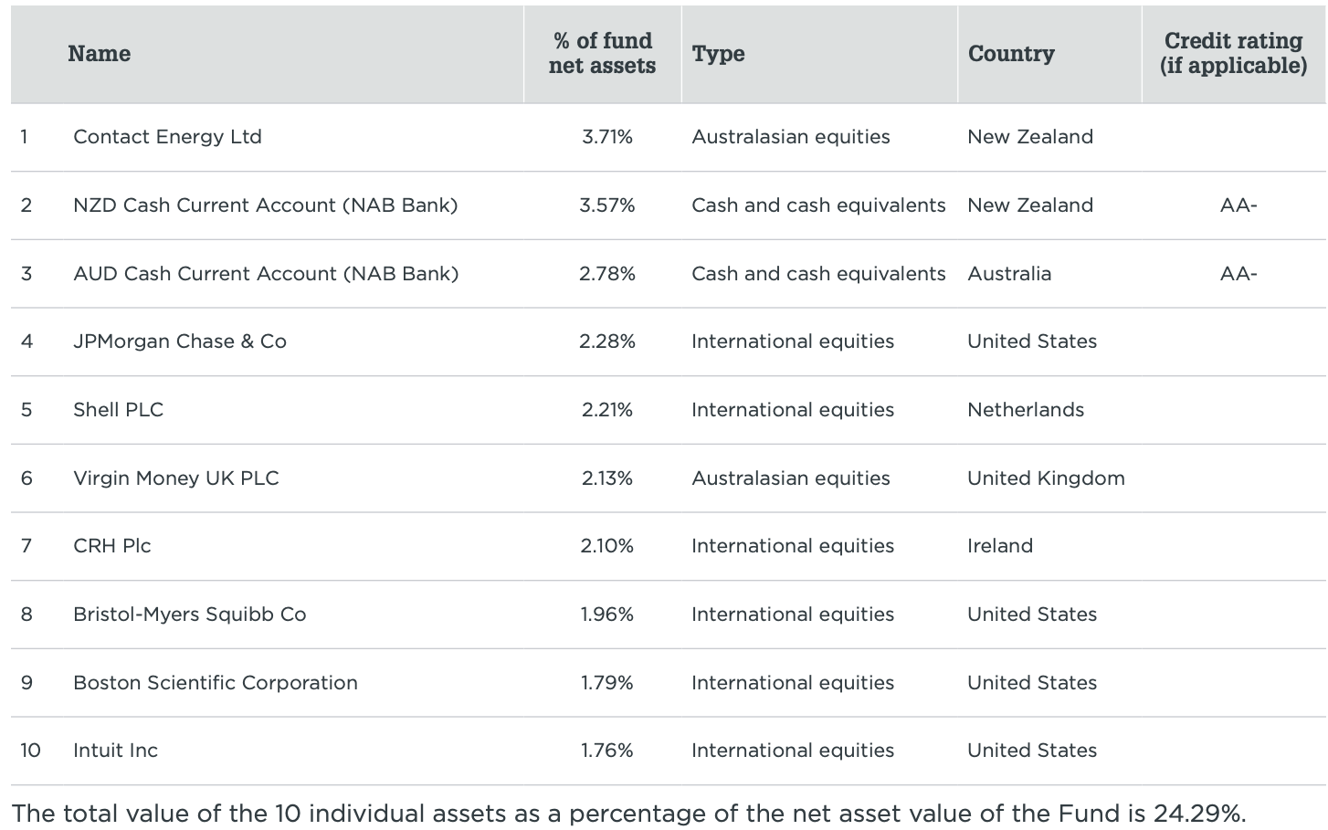
Task: Select Bristol-Myers Squibb Co name
Action: (x=189, y=615)
